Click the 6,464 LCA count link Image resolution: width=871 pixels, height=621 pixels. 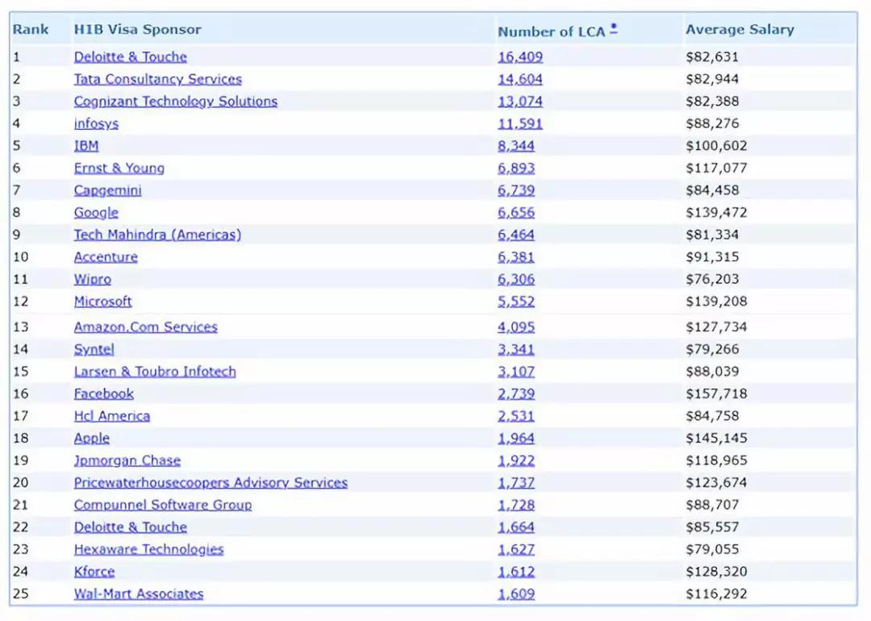point(516,235)
